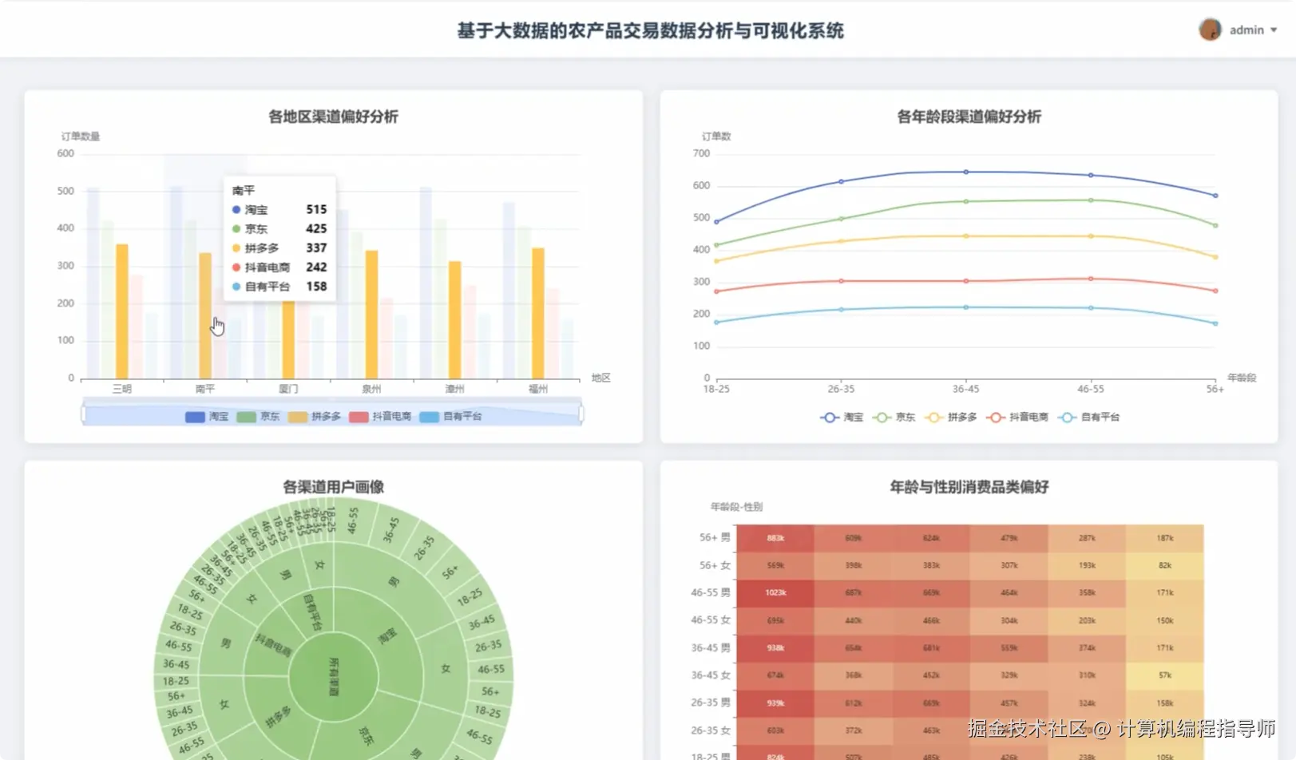This screenshot has width=1296, height=760.
Task: Click the yellow 拼多多 bar for 泉州
Action: [371, 315]
